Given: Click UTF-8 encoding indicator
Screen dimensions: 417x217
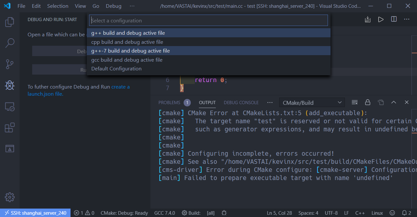Looking at the screenshot, I should point(331,213).
